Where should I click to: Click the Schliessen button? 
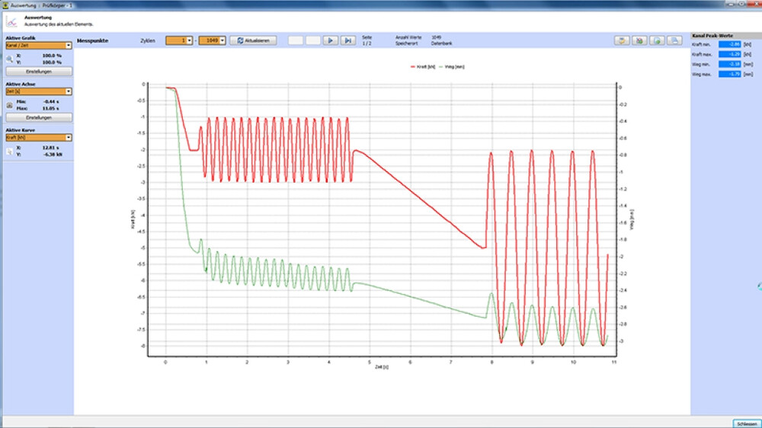[744, 423]
